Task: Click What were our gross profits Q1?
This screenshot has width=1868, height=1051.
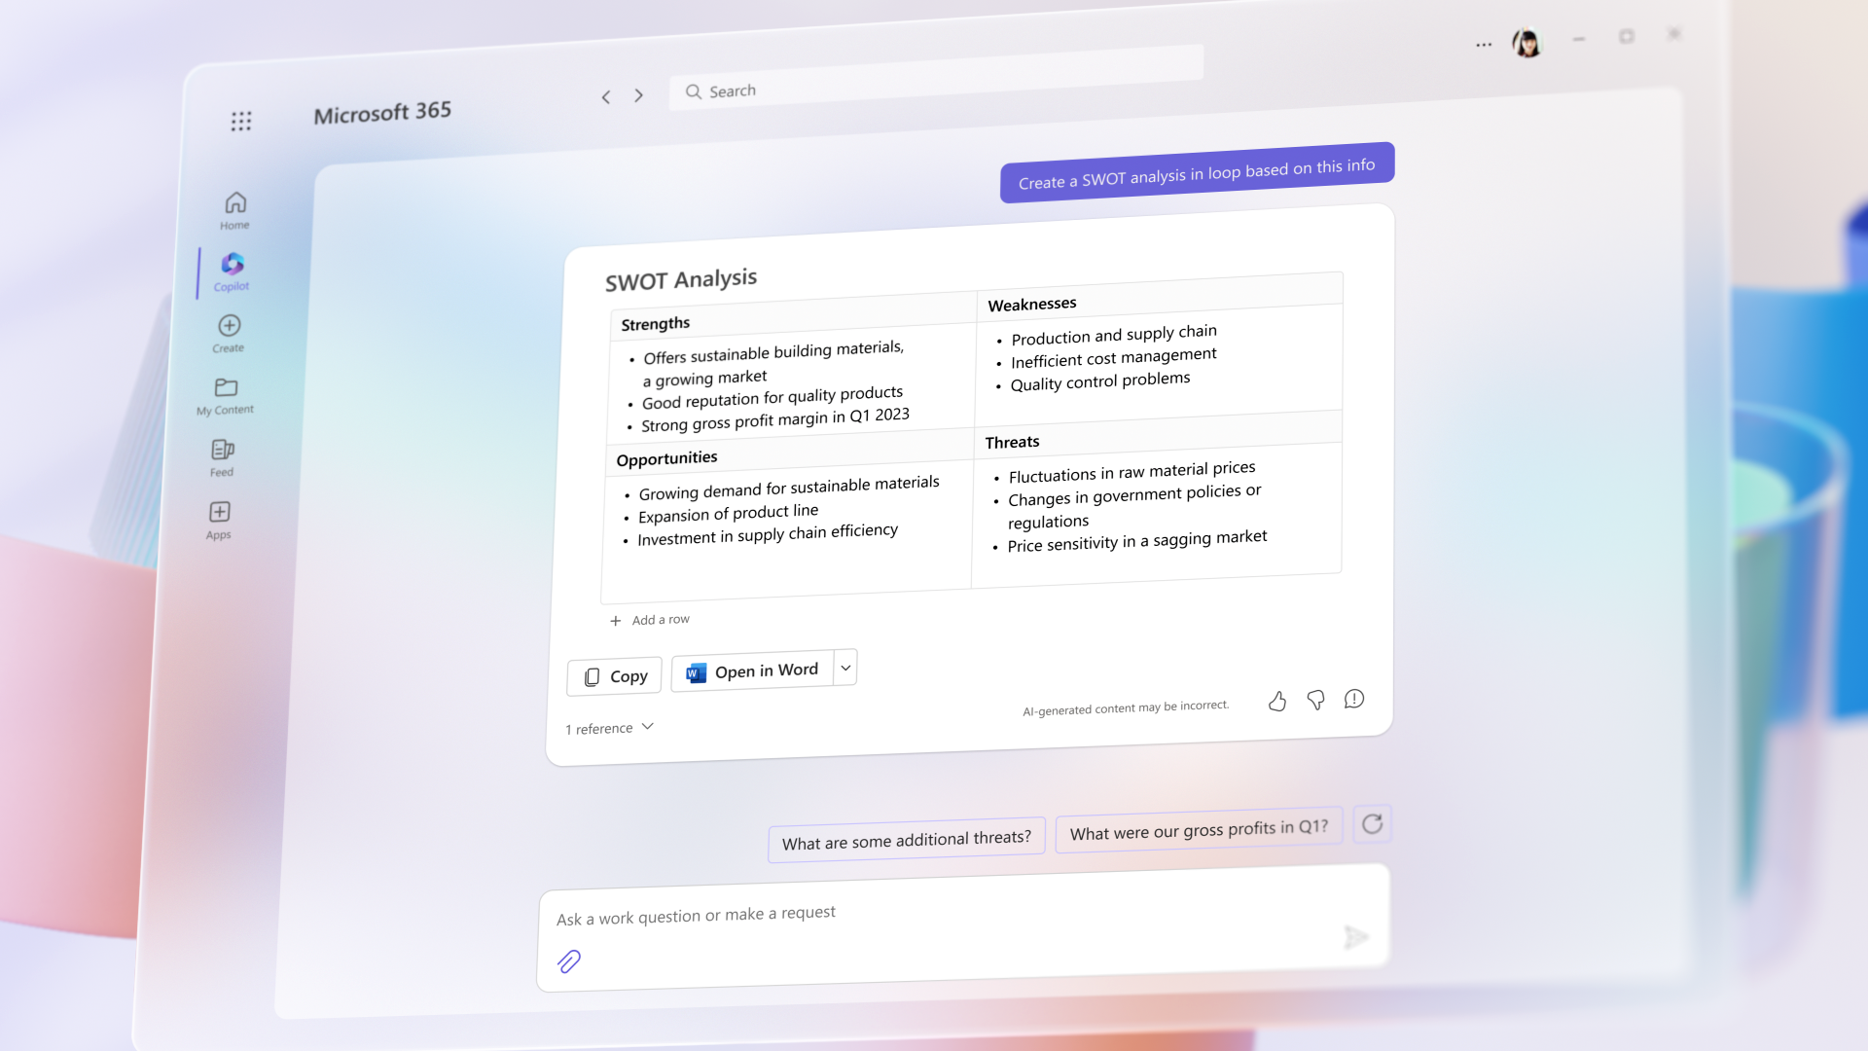Action: pyautogui.click(x=1199, y=828)
